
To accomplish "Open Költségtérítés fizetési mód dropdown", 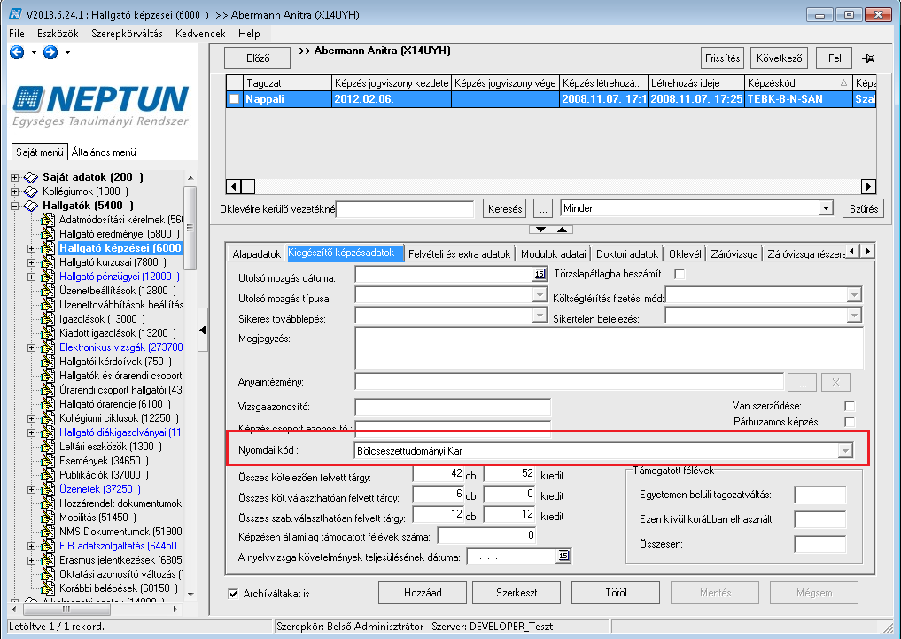I will [854, 295].
